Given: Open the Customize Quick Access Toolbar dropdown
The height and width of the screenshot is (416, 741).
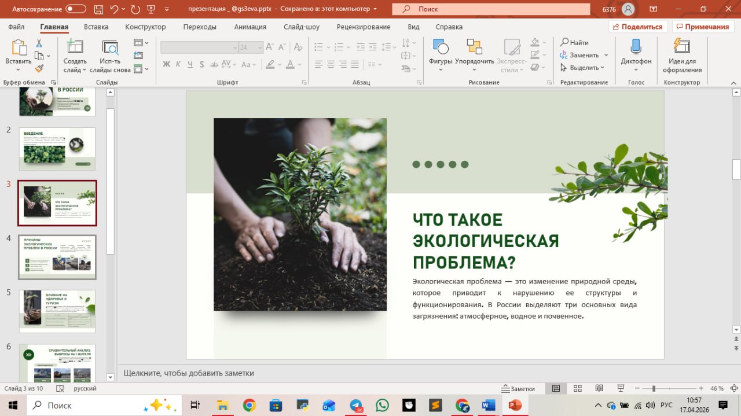Looking at the screenshot, I should click(168, 9).
